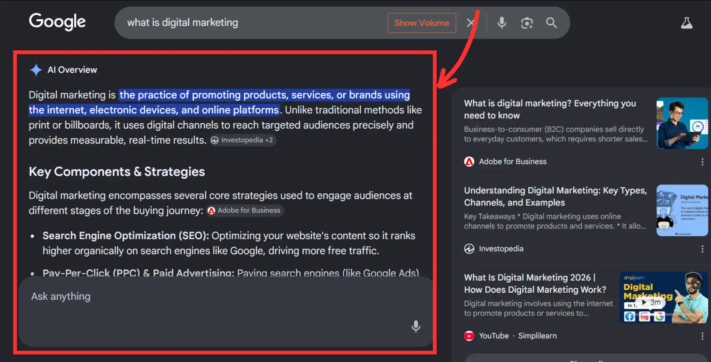Open 'What Is Digital Marketing 2026' video result
The image size is (711, 362).
tap(535, 283)
